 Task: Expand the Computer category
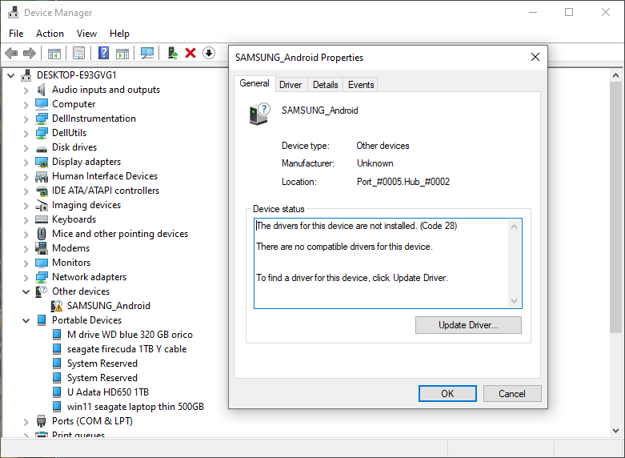tap(26, 105)
